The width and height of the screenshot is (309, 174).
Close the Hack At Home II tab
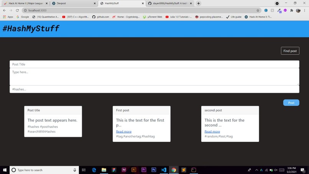click(x=47, y=3)
